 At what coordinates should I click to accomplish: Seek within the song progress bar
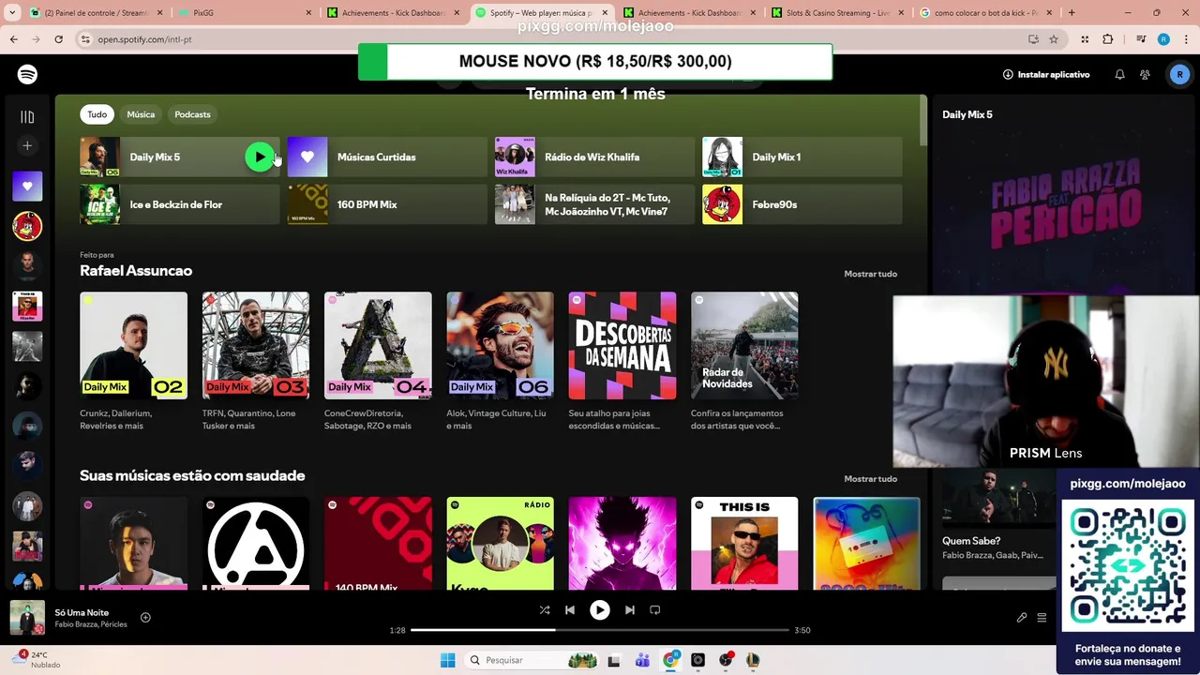tap(600, 630)
